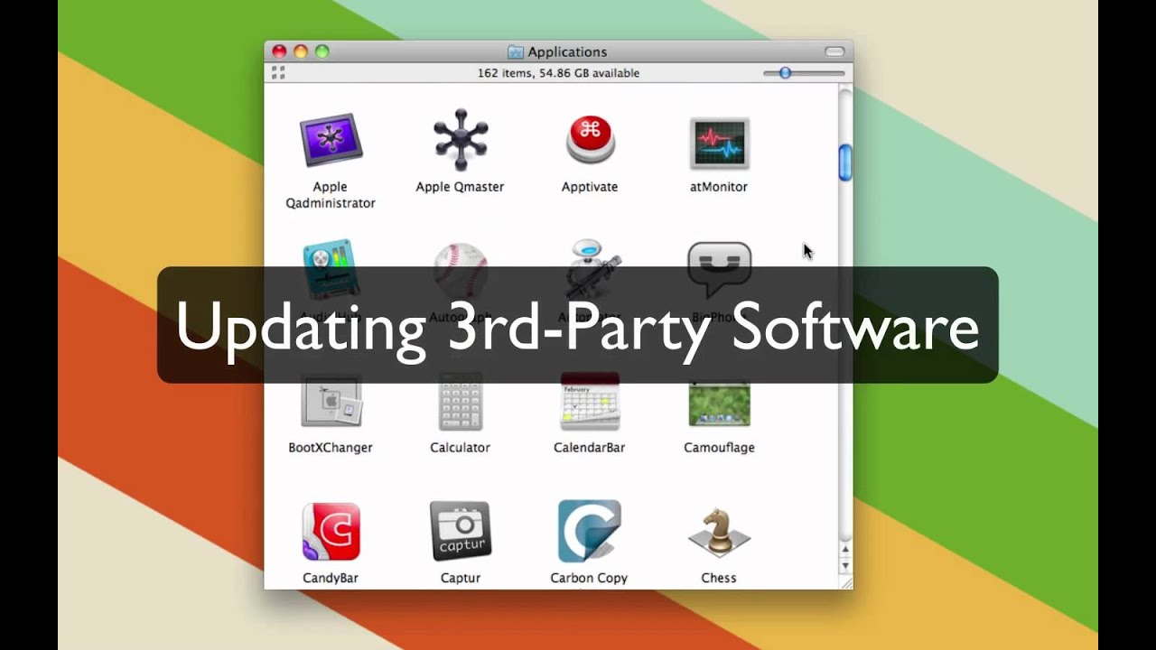Open the Calculator app icon
Screen dimensions: 1156x650
click(460, 401)
